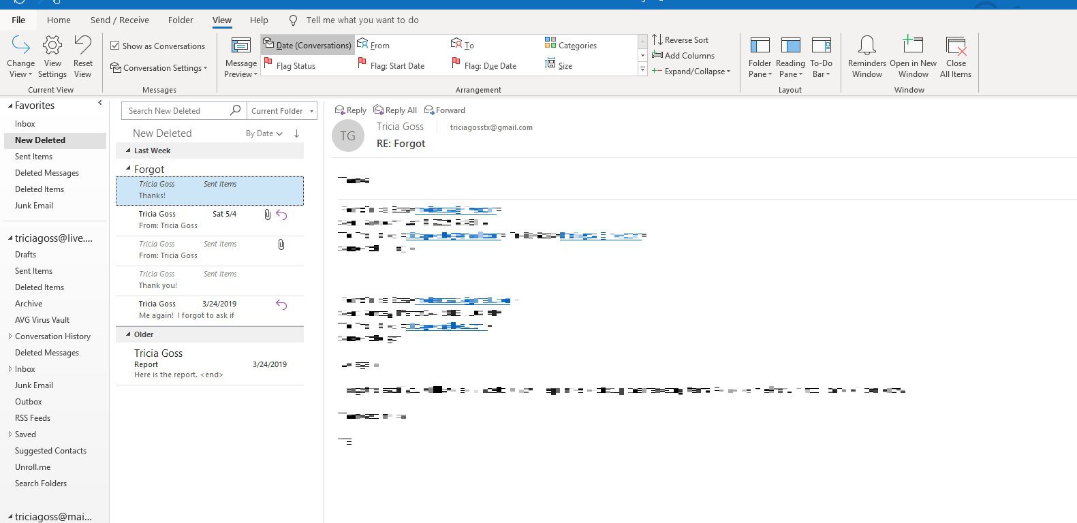1077x523 pixels.
Task: Click lightbulb Tell me icon
Action: pos(294,20)
